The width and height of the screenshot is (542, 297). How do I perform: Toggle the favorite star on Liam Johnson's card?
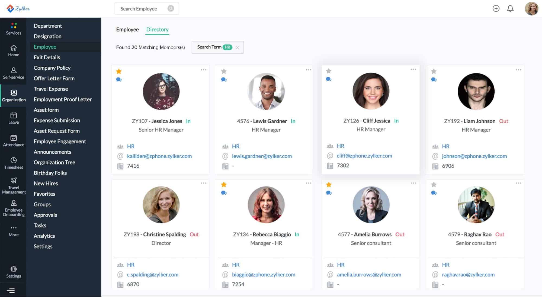(x=434, y=71)
